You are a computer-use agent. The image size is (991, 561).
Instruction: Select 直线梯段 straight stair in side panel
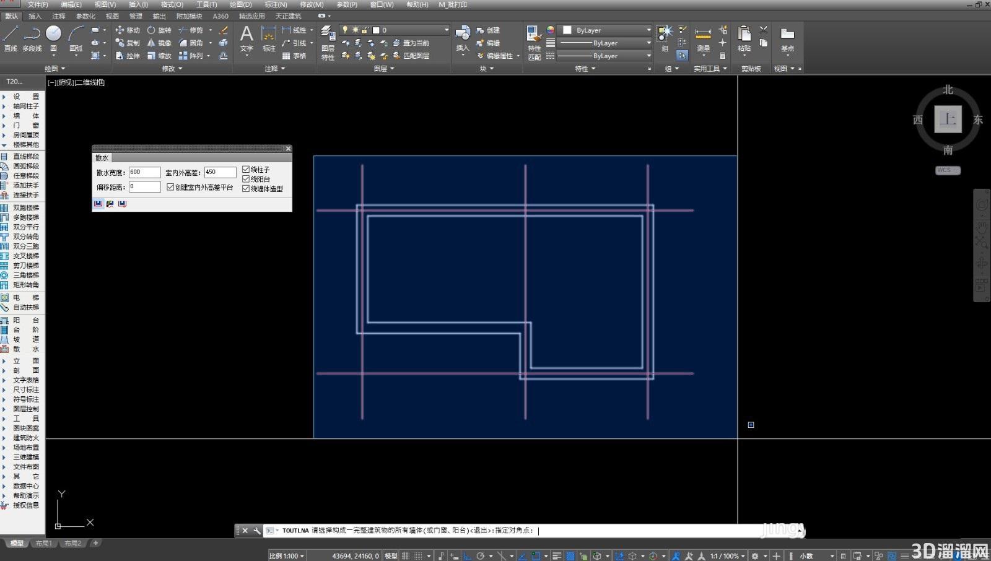coord(21,157)
